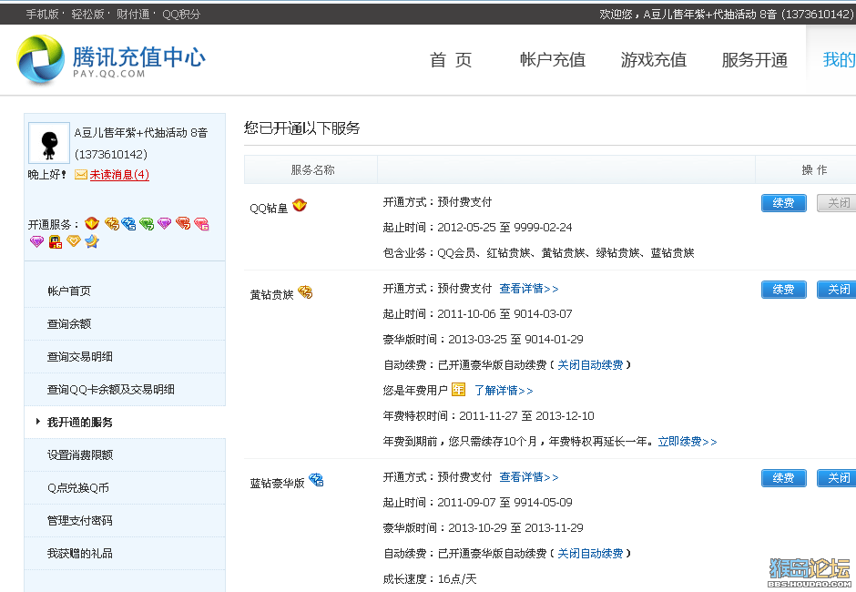The width and height of the screenshot is (856, 592).
Task: Click purple diamond icon next to green diamond
Action: tap(164, 223)
